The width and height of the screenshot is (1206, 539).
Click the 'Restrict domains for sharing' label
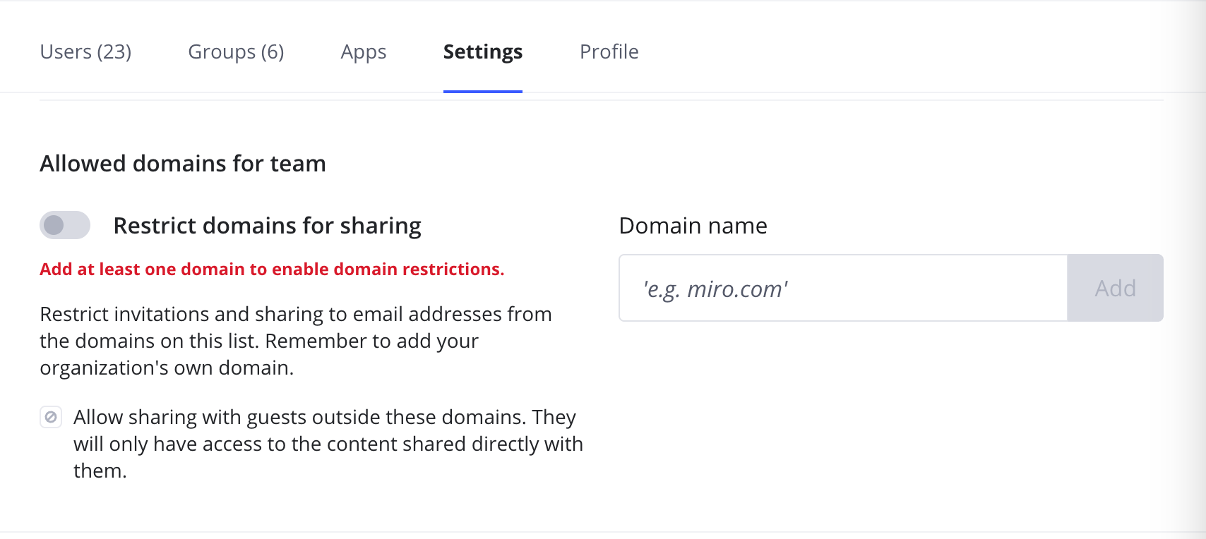(267, 226)
